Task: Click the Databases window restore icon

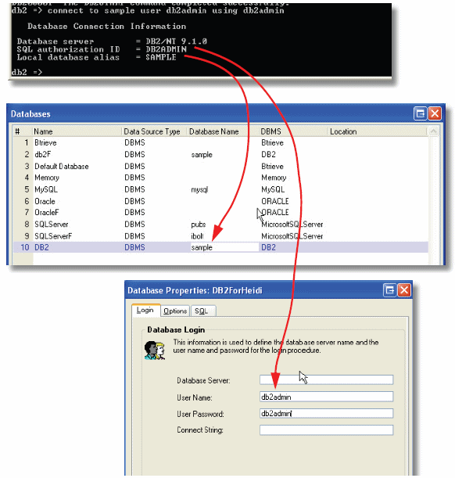Action: coord(420,113)
